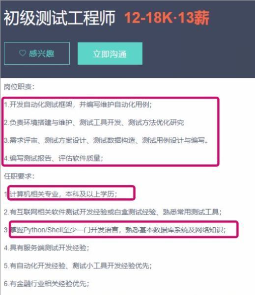This screenshot has width=255, height=295.
Task: Click the 任职要求 heading
Action: pos(19,176)
